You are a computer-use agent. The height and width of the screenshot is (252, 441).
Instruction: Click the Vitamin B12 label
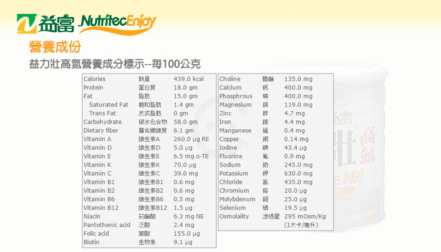point(101,208)
